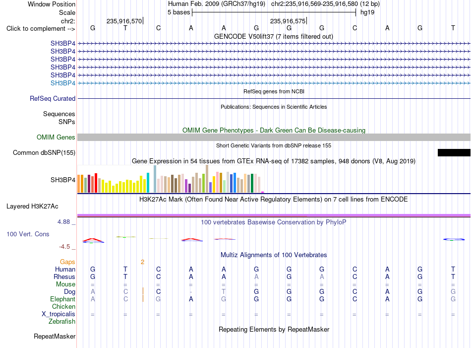
Task: Click the SNPs track label
Action: 67,122
